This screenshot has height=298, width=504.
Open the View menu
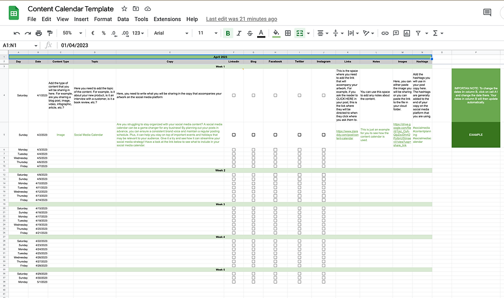coord(63,19)
